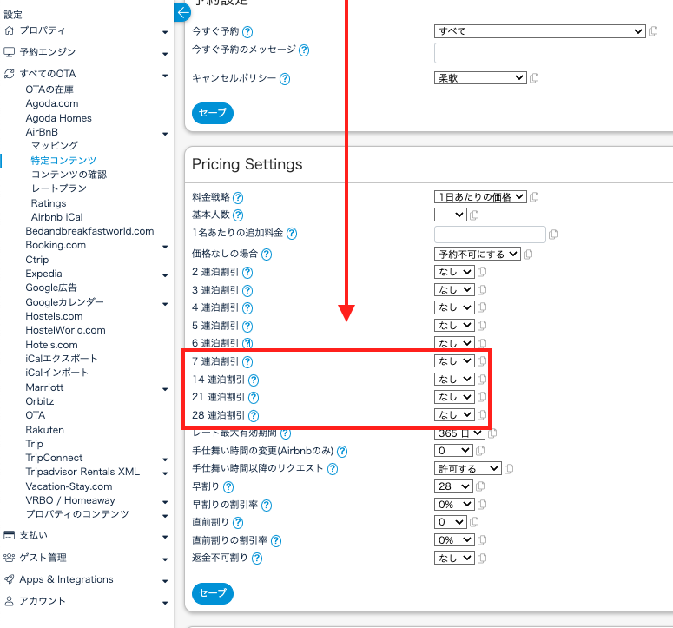The height and width of the screenshot is (628, 673).
Task: Open the 料金戦略 dropdown
Action: click(480, 196)
